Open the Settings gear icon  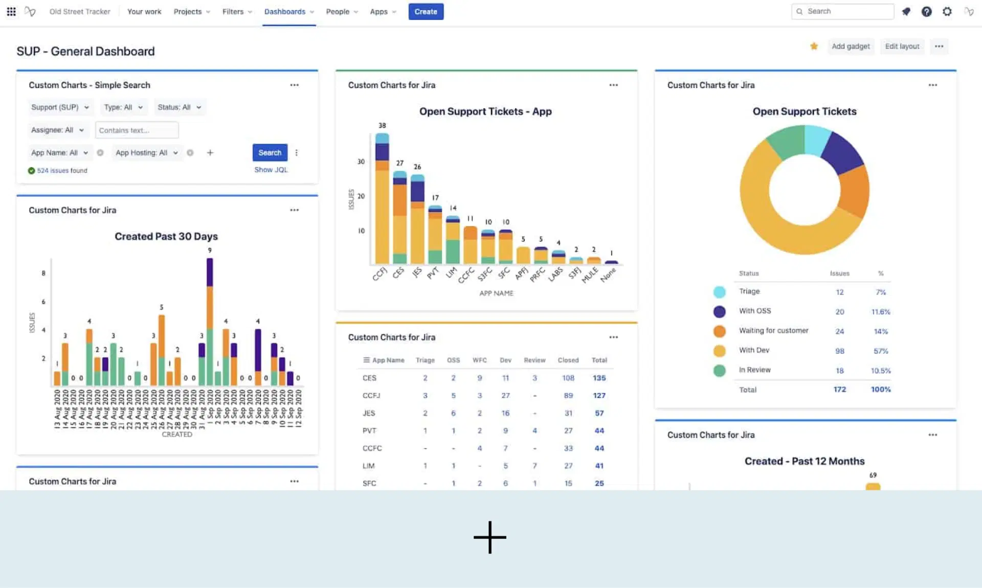pos(947,11)
